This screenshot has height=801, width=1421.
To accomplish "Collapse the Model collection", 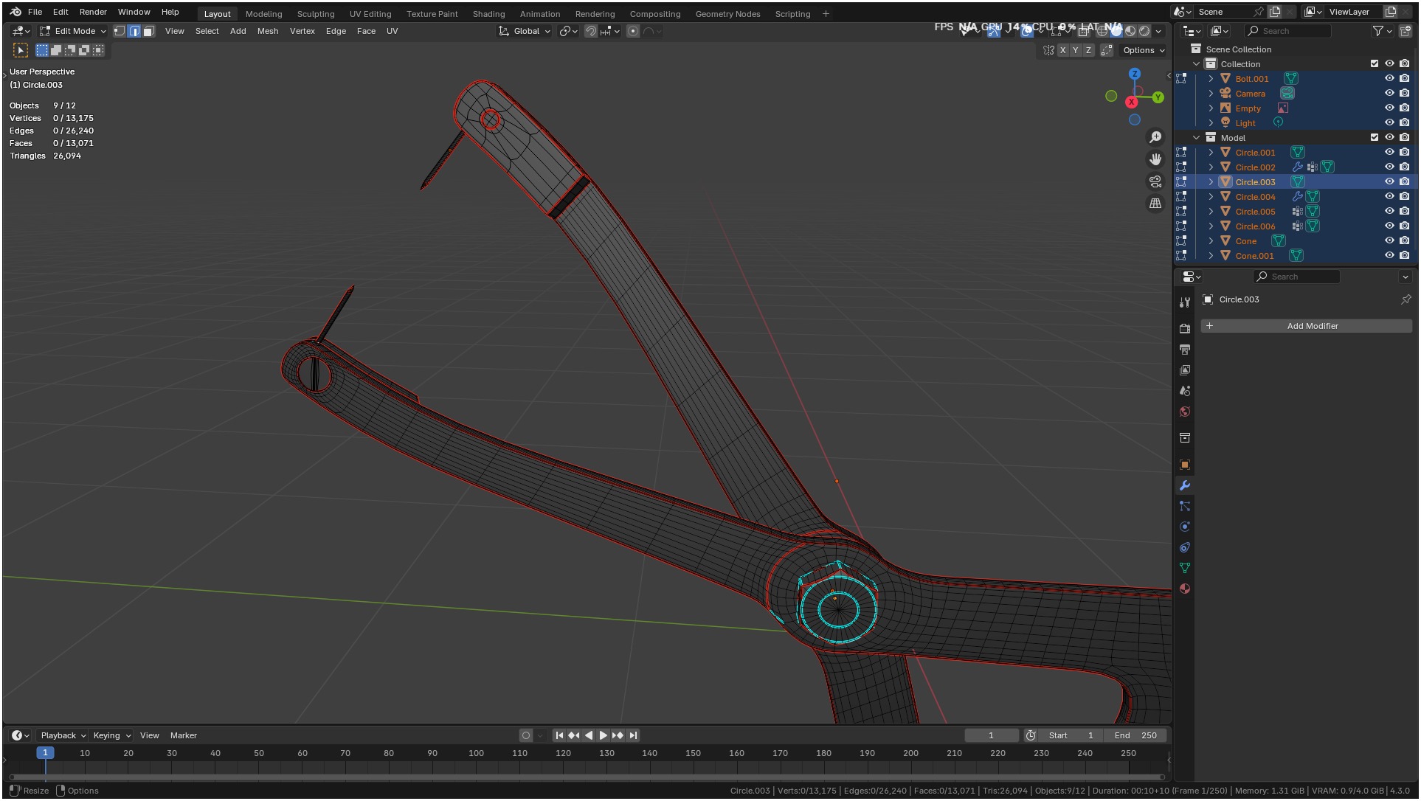I will tap(1197, 138).
